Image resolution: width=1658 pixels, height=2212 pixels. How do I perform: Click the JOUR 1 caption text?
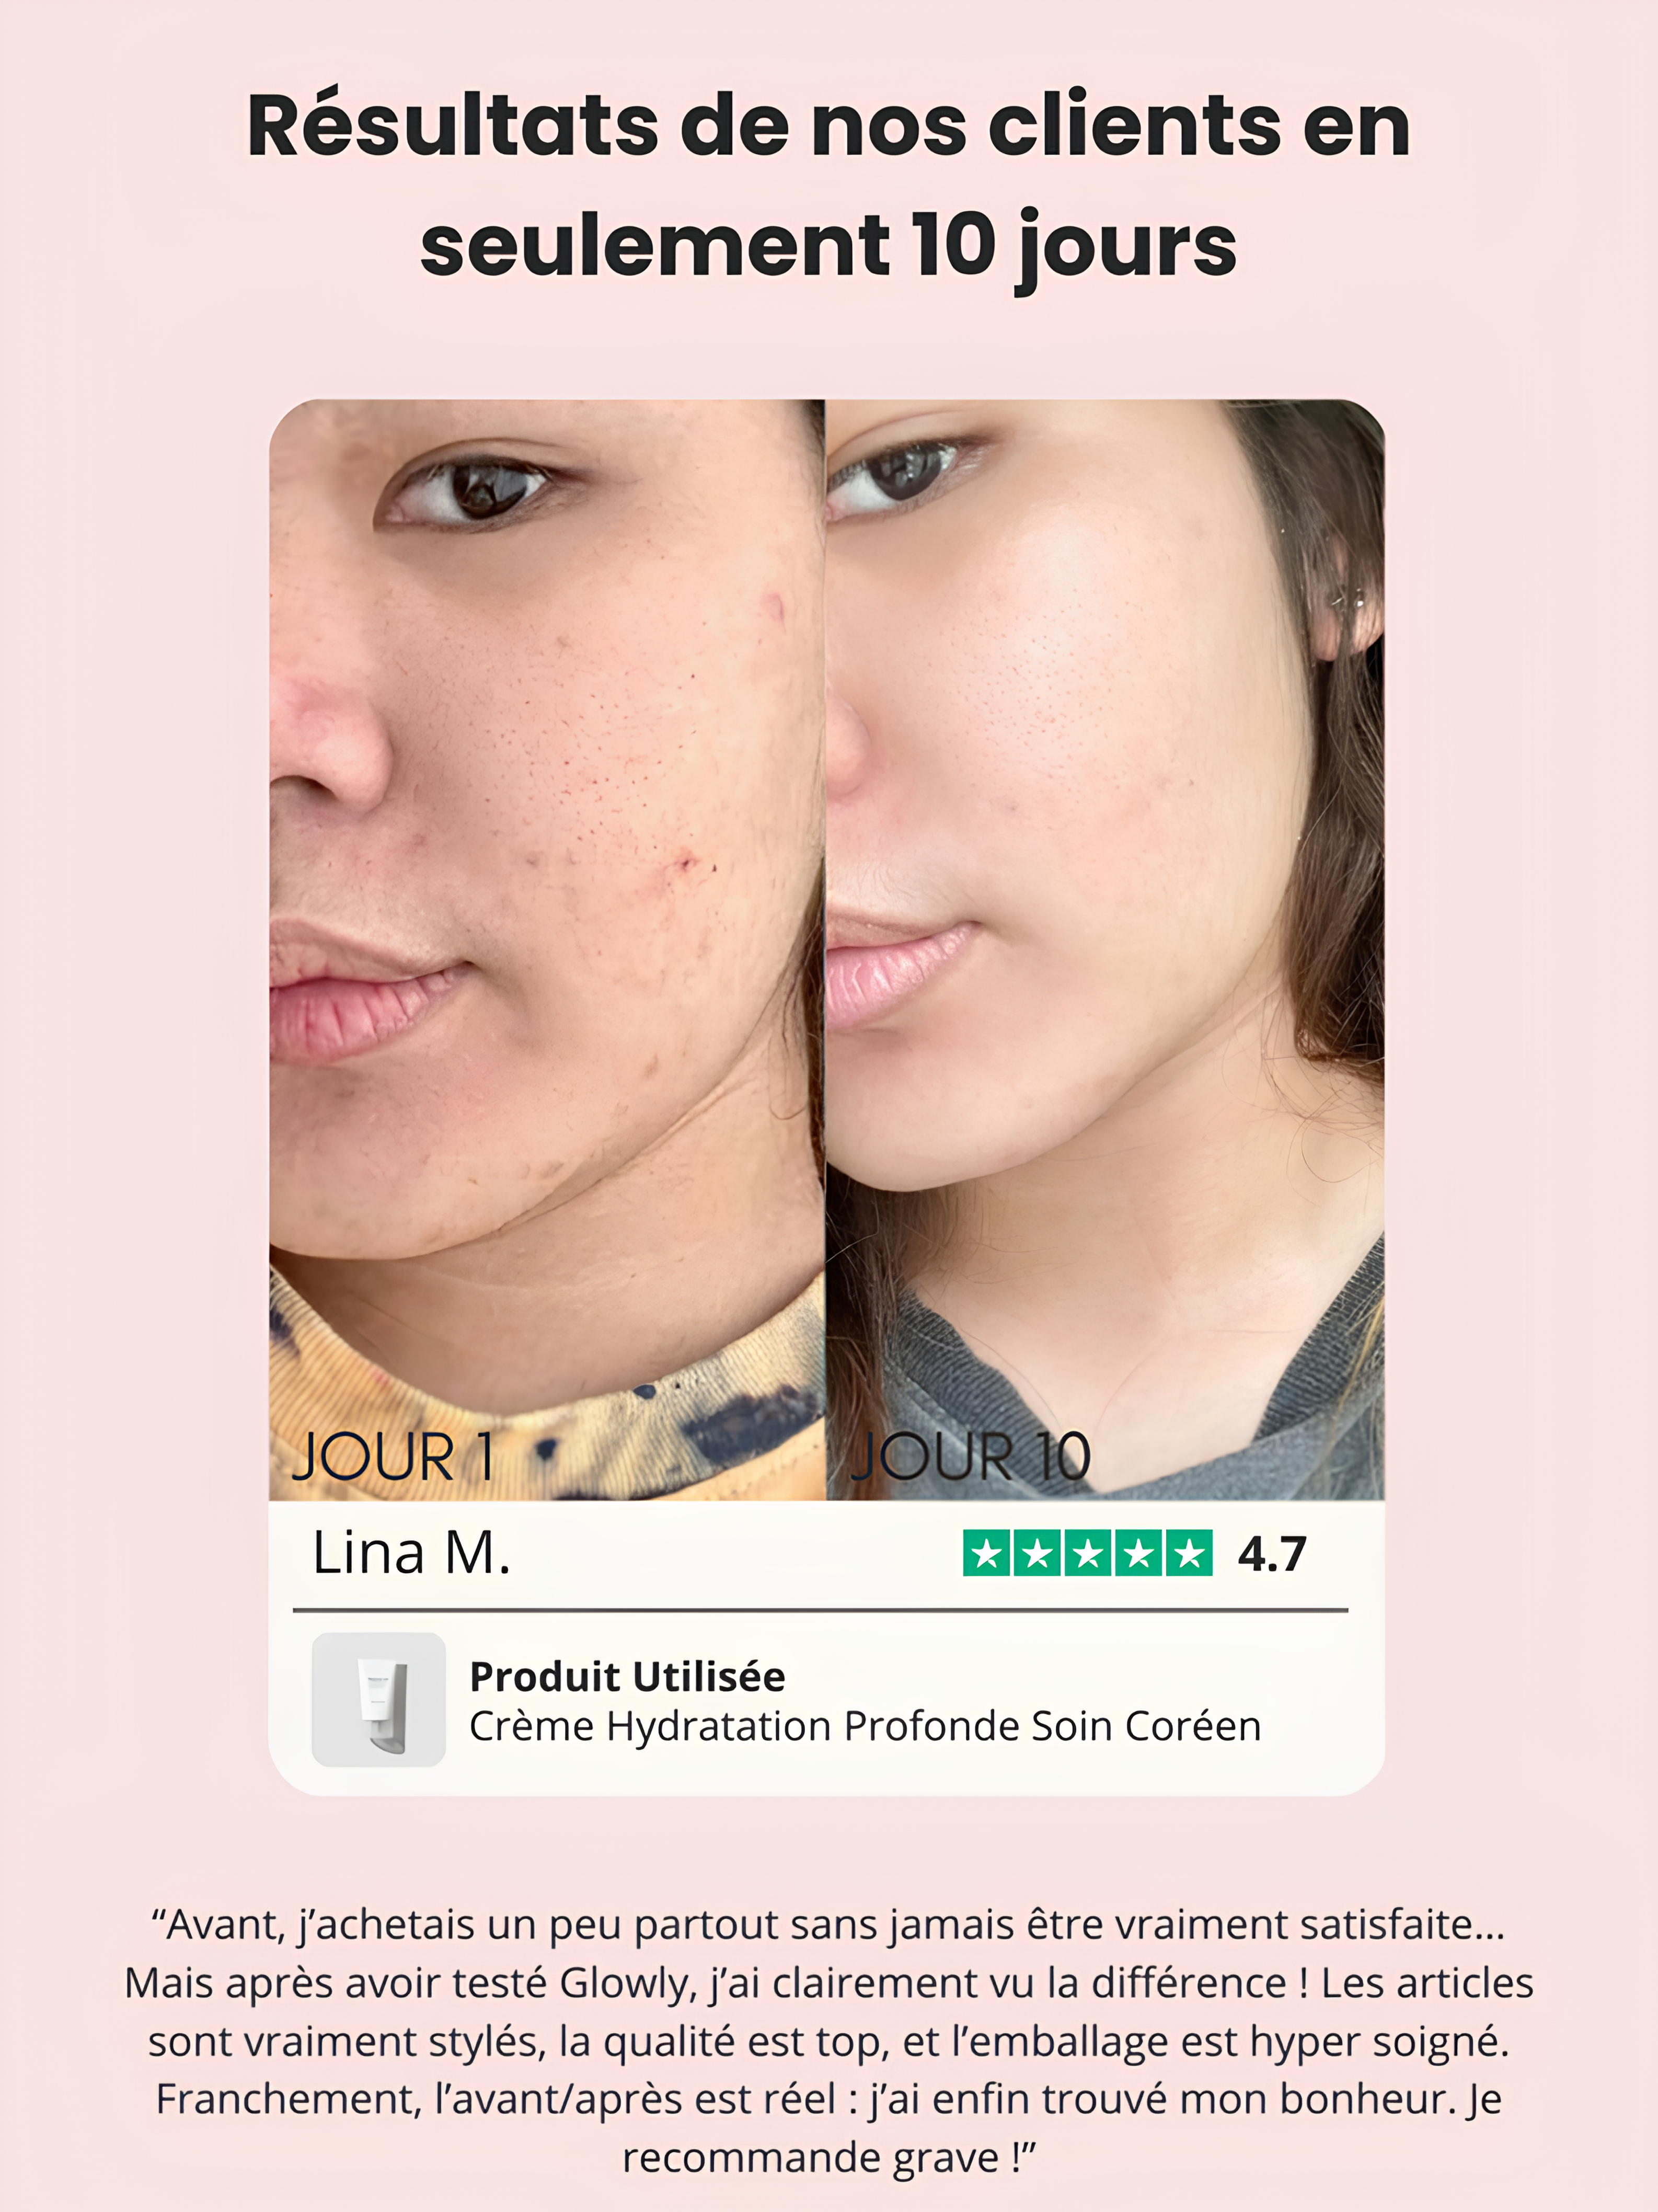tap(394, 1457)
